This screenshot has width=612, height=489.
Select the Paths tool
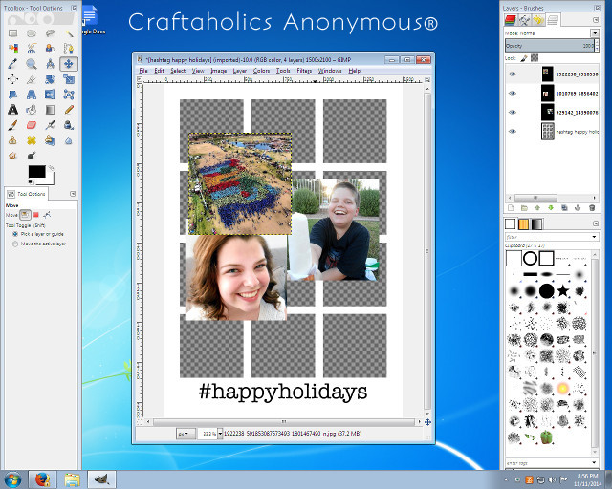(x=69, y=49)
